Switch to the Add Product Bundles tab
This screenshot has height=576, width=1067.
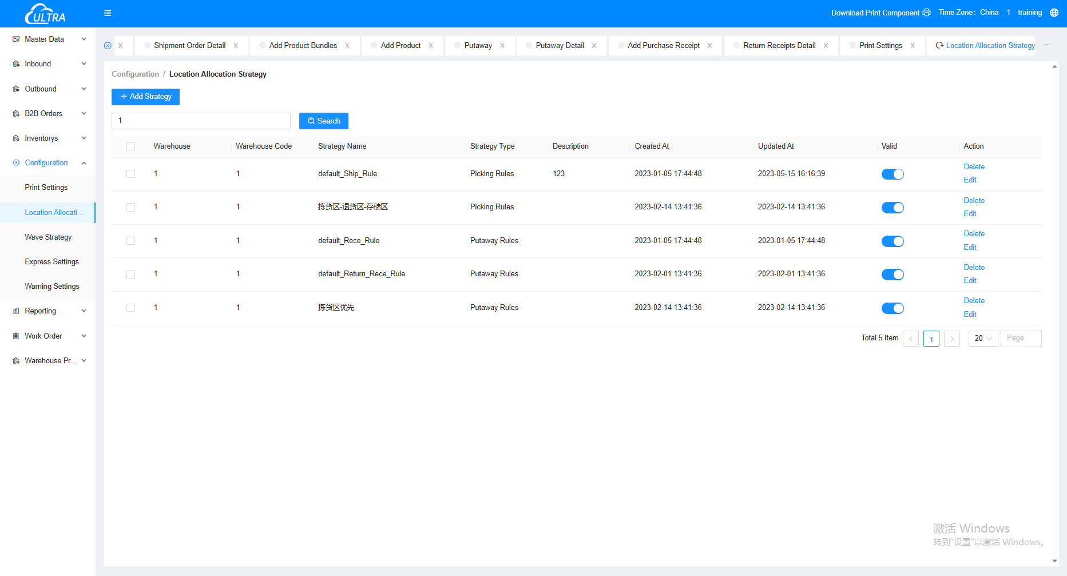coord(303,46)
